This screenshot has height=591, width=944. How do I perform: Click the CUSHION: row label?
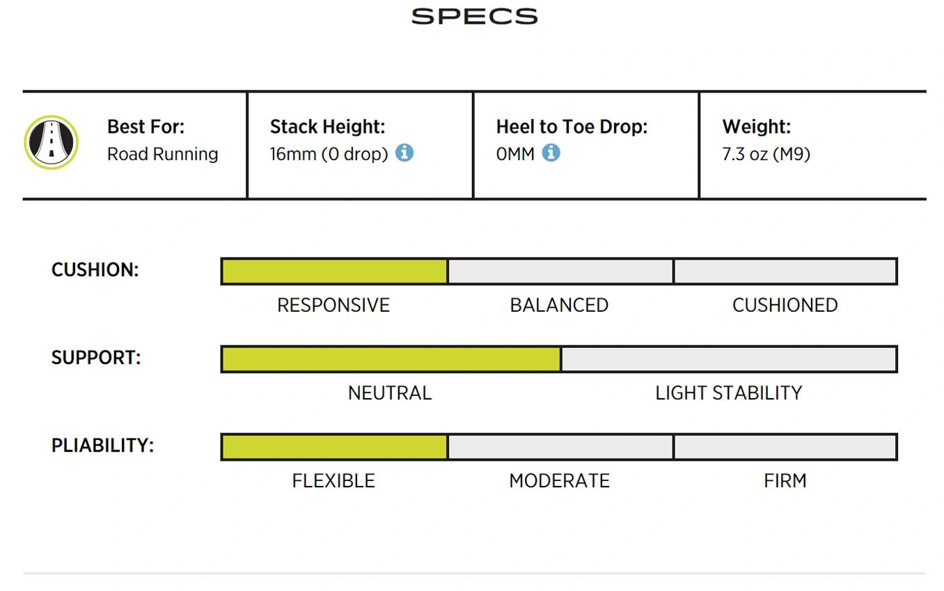95,270
